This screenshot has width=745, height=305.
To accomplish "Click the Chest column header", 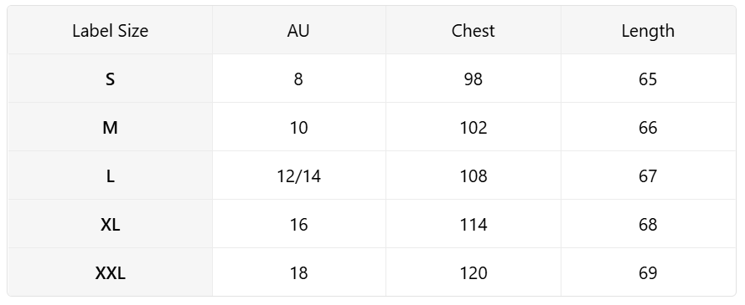I will [x=473, y=30].
